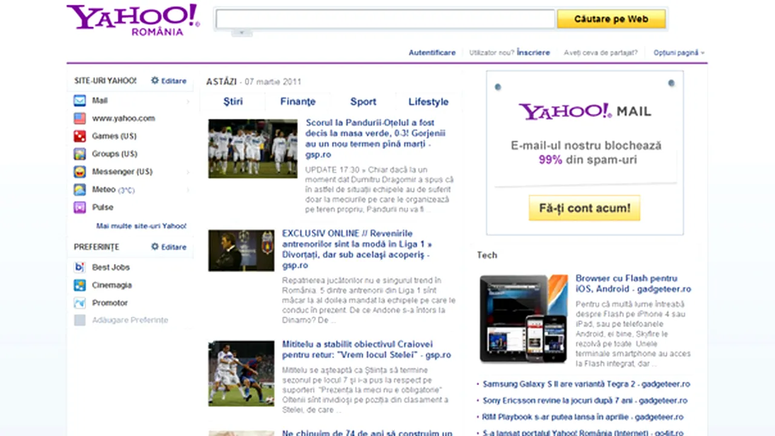The width and height of the screenshot is (775, 436).
Task: Click Editare next to Preferințe
Action: (174, 247)
